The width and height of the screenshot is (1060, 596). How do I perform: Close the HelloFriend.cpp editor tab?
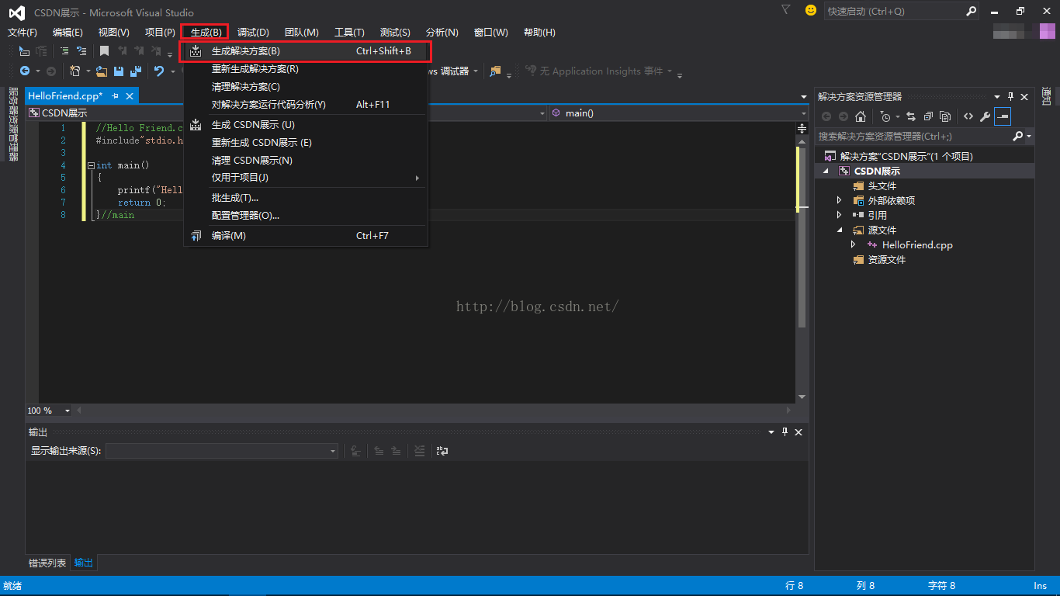[x=130, y=95]
